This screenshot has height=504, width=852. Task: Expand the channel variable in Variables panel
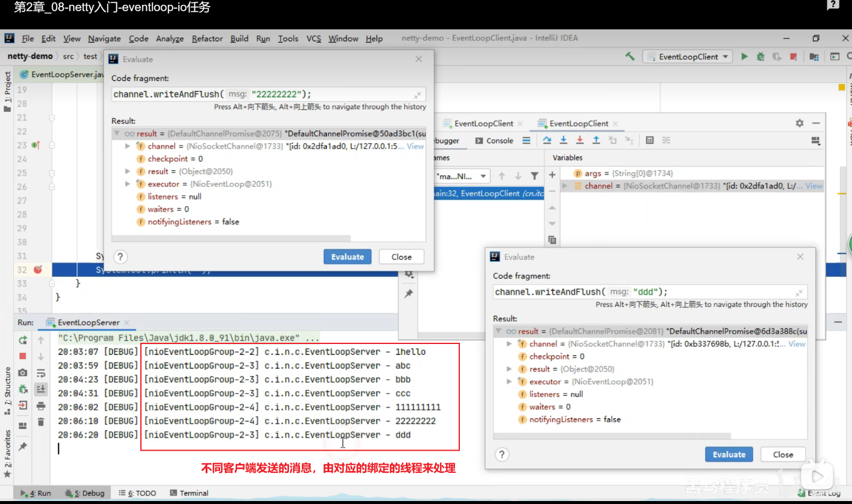(x=564, y=186)
